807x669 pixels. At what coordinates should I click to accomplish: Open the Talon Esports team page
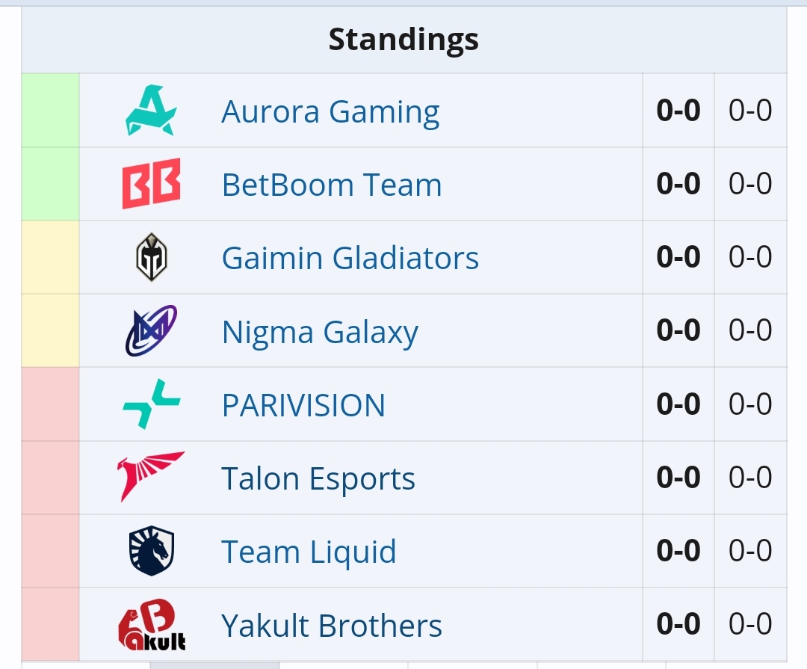[x=318, y=478]
